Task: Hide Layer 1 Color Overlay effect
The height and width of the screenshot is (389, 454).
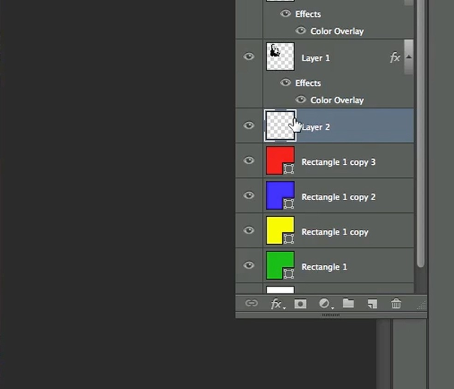Action: click(x=301, y=100)
